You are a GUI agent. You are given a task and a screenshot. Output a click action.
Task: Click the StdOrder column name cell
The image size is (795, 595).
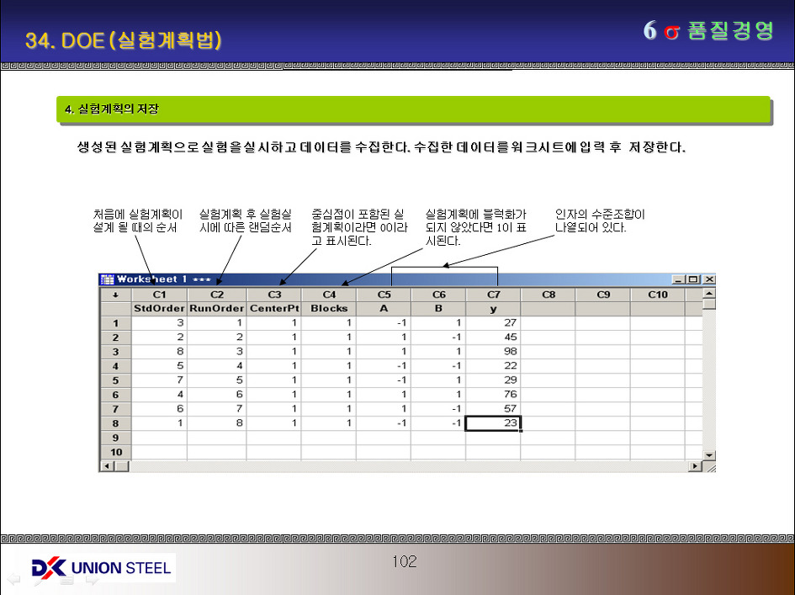click(159, 308)
